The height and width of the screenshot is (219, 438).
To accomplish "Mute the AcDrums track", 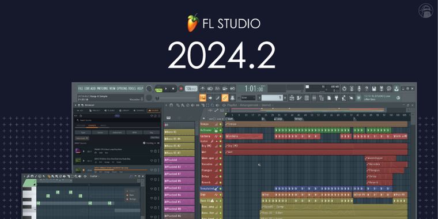I will tap(220, 130).
